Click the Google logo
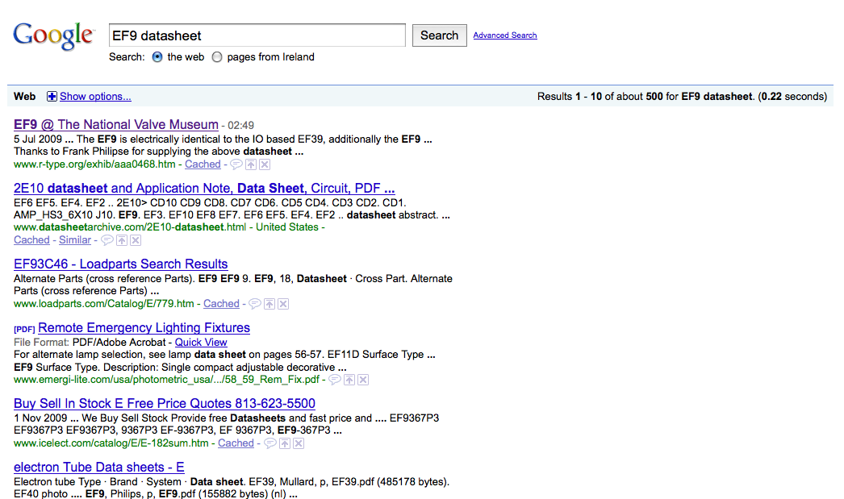The width and height of the screenshot is (844, 499). 54,36
